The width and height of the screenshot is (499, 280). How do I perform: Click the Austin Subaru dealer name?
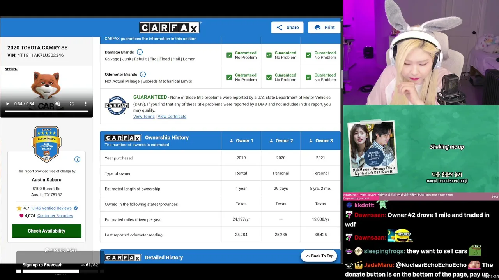[x=46, y=180]
